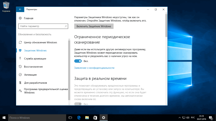Open the Корзина recycle bin on desktop

(x=6, y=7)
